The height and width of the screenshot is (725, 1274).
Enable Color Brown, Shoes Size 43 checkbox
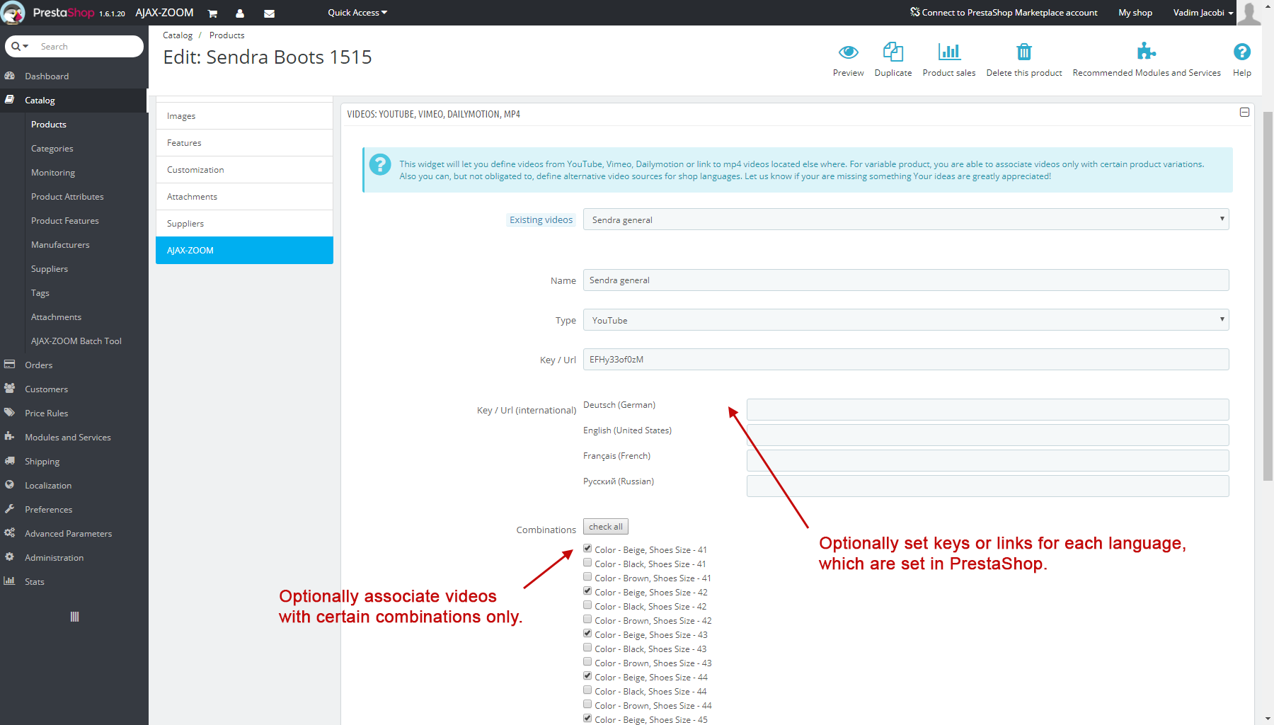pyautogui.click(x=587, y=662)
